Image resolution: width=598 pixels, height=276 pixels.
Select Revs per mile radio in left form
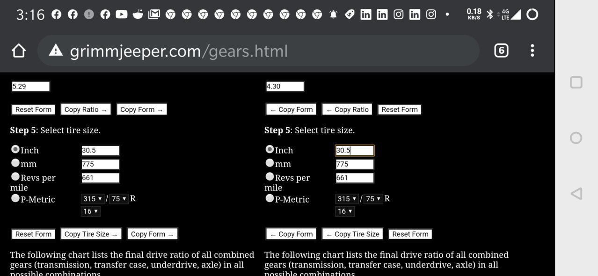pyautogui.click(x=15, y=176)
